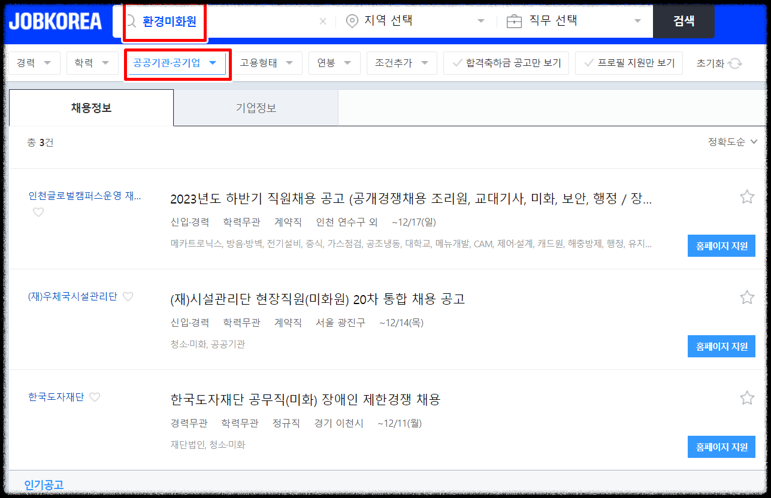Image resolution: width=771 pixels, height=498 pixels.
Task: Open 한국도자재단 공무직(미화) 장애인 제한경쟁 posting
Action: pyautogui.click(x=306, y=399)
